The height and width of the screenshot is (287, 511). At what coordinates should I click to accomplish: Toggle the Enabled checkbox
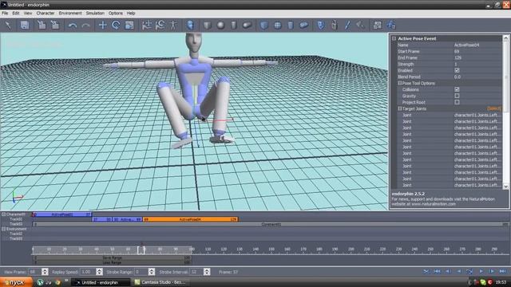tap(457, 70)
